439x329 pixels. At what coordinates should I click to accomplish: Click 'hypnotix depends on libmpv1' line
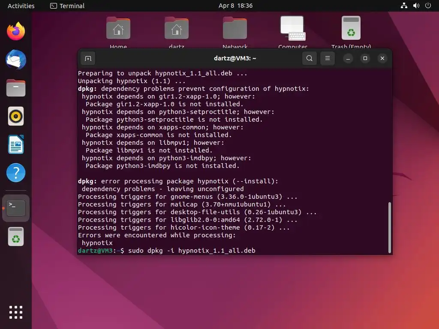tap(153, 143)
